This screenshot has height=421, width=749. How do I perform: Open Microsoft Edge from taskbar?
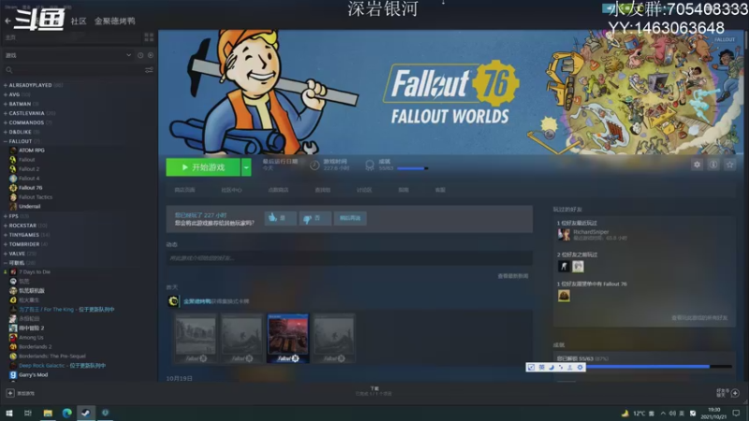66,413
